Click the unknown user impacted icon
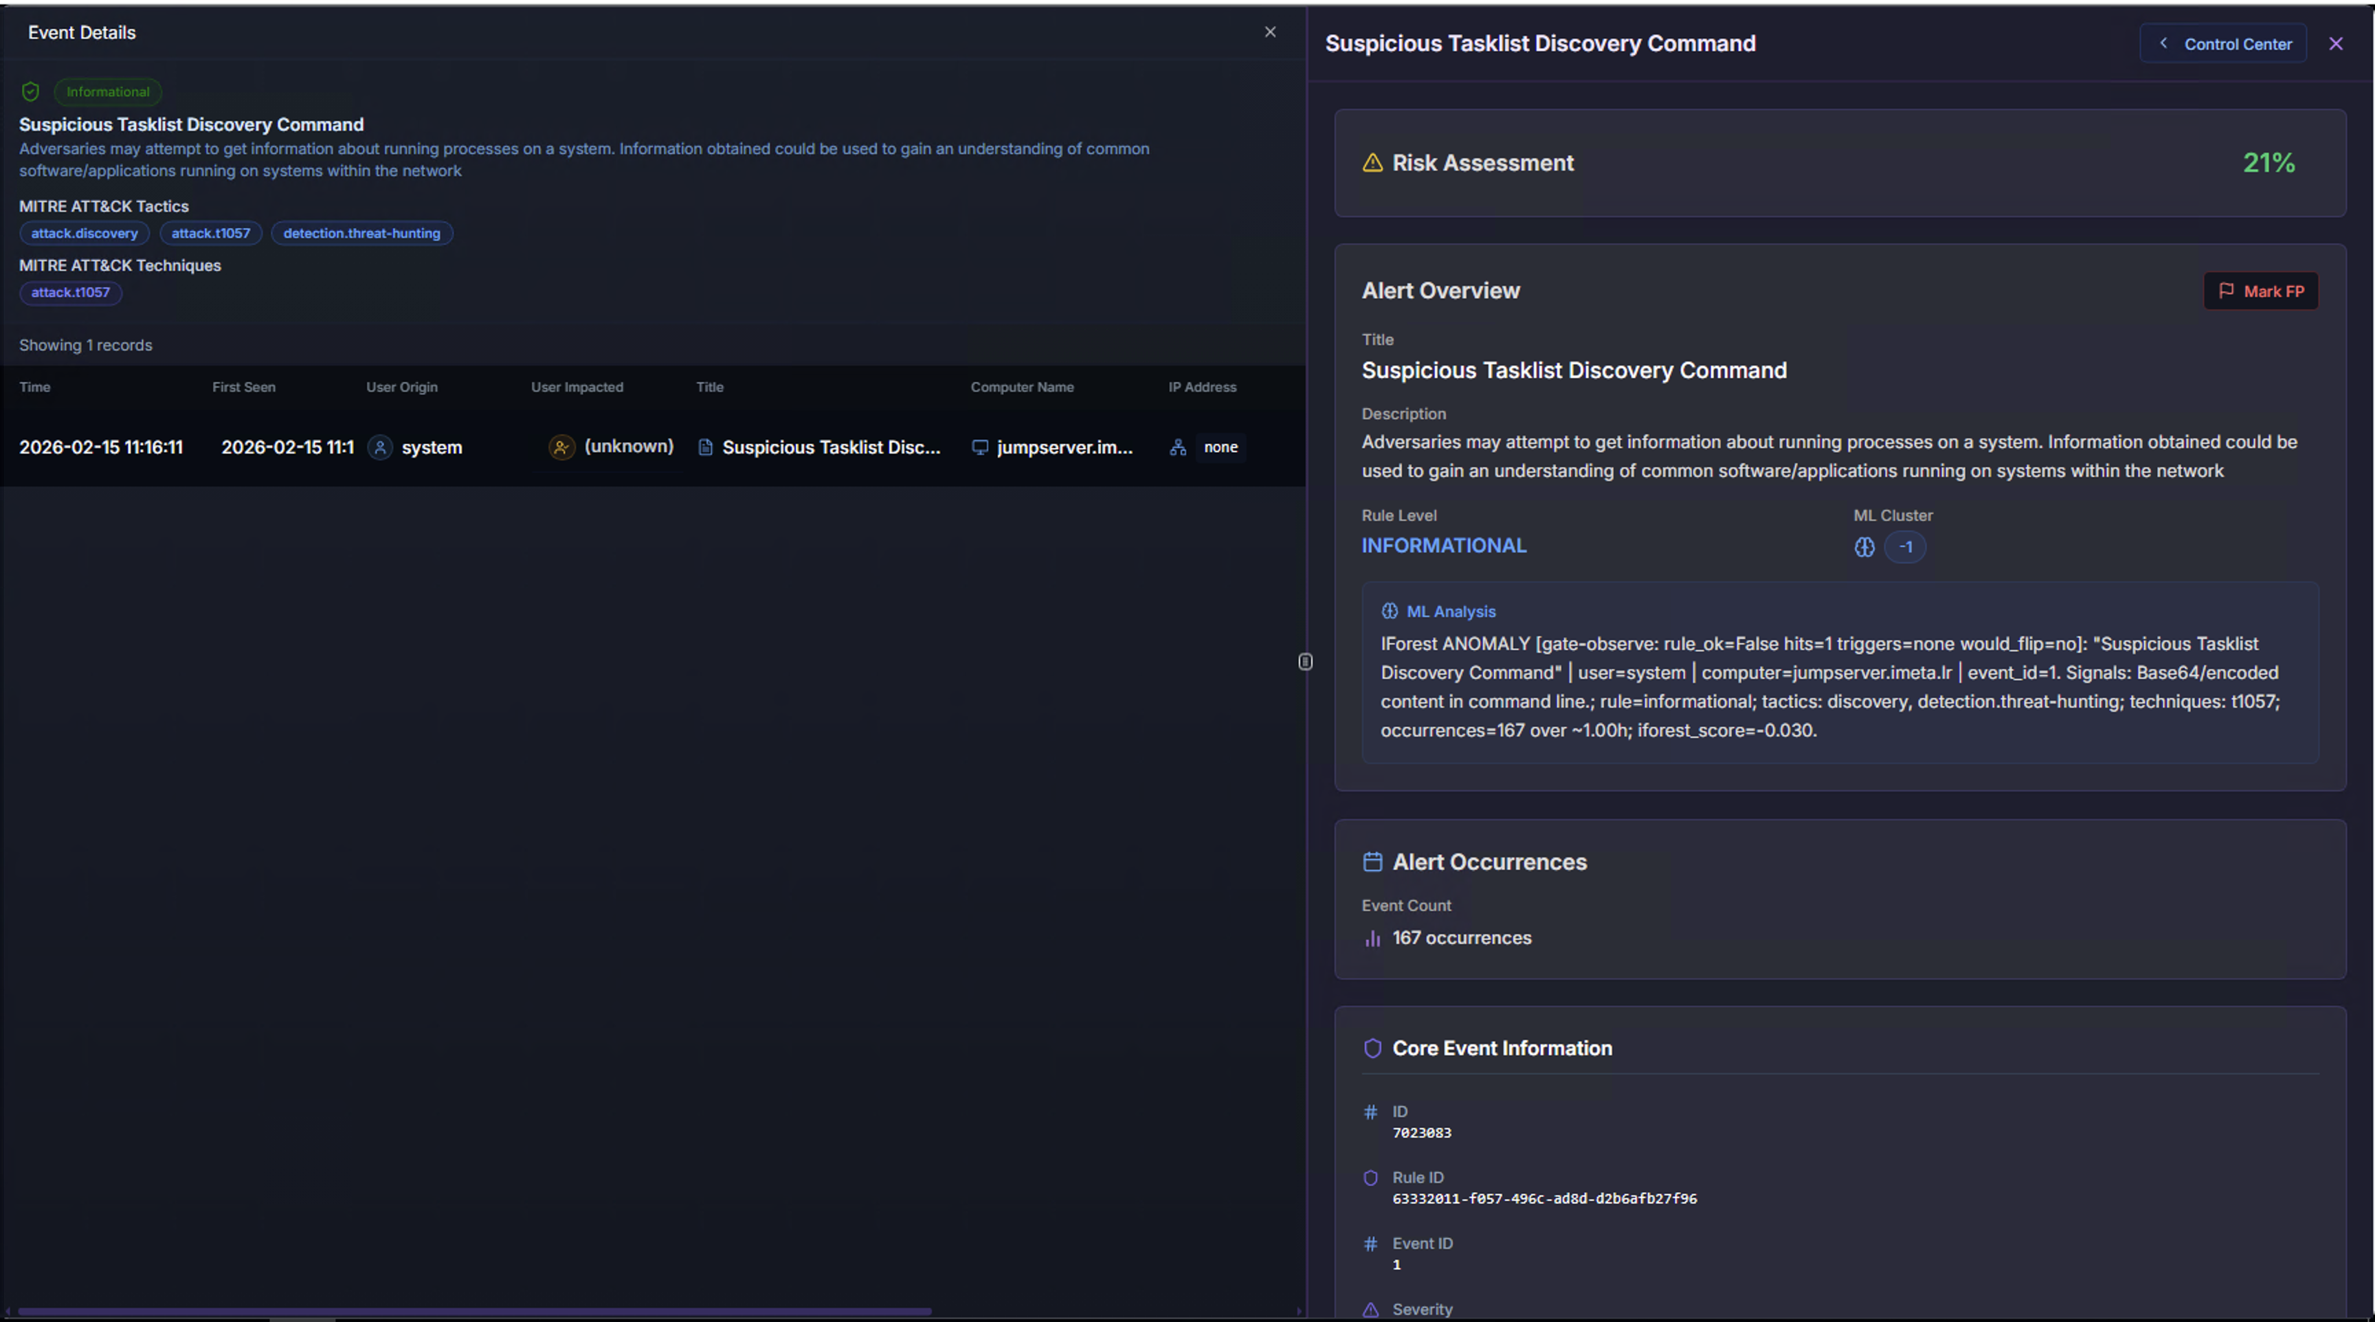This screenshot has height=1322, width=2375. pyautogui.click(x=561, y=447)
